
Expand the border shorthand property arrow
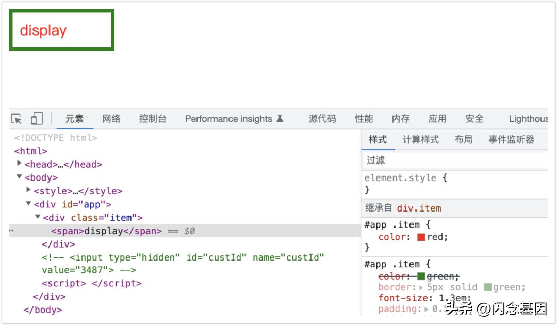click(x=421, y=287)
